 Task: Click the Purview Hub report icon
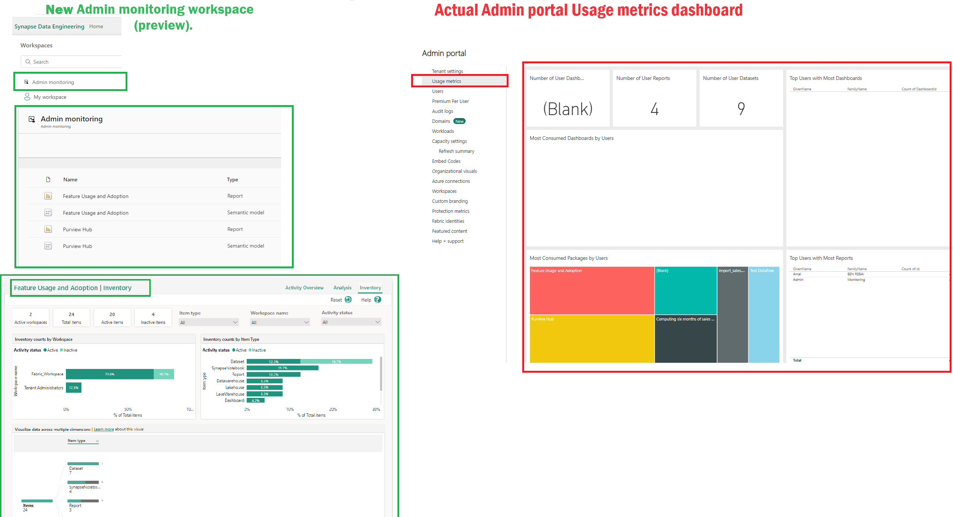point(48,229)
